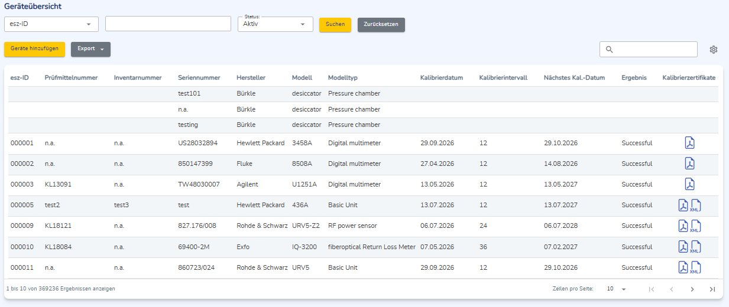Open table settings gear icon
The height and width of the screenshot is (307, 729).
point(714,50)
